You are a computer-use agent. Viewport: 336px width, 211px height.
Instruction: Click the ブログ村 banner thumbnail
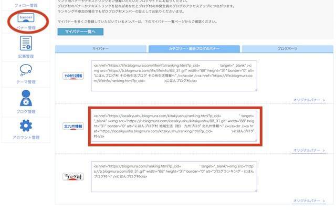pos(73,177)
